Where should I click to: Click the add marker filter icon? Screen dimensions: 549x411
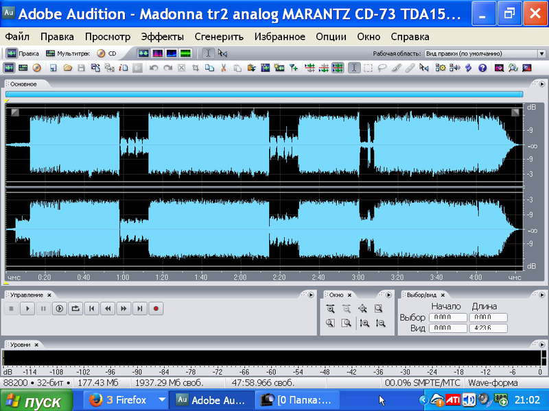[294, 68]
